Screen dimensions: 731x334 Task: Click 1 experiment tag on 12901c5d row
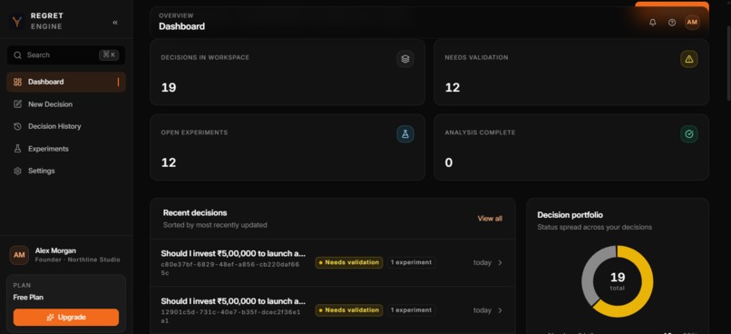click(411, 310)
